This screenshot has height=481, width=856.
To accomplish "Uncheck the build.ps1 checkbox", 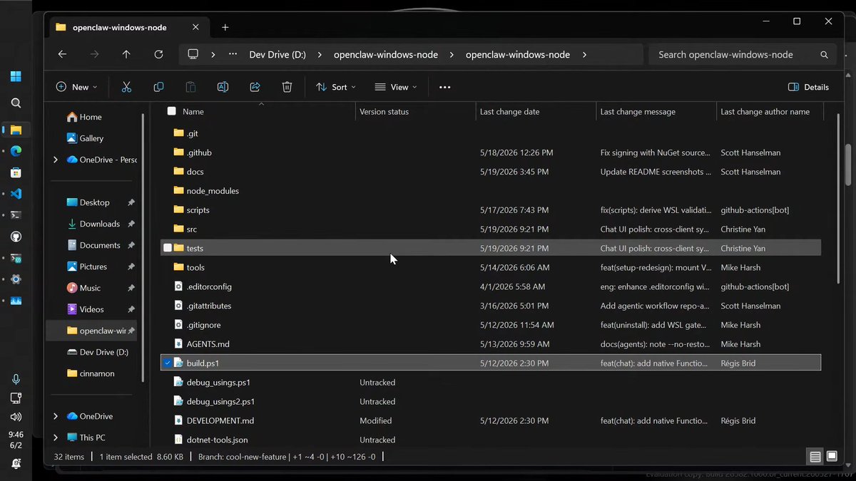I will [x=168, y=363].
